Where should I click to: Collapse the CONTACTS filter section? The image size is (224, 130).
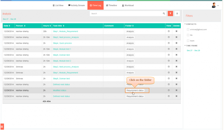click(190, 24)
